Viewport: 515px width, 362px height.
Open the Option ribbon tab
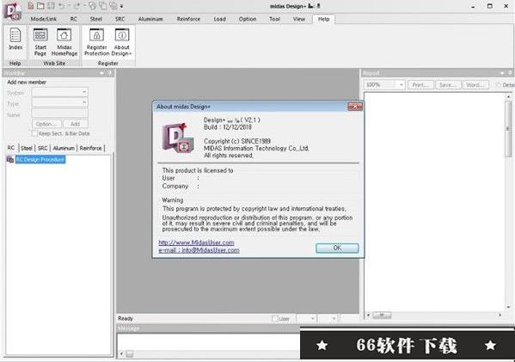pyautogui.click(x=248, y=19)
